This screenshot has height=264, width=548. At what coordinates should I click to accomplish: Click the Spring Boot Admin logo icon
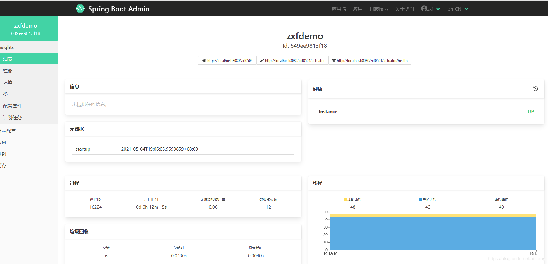click(80, 8)
